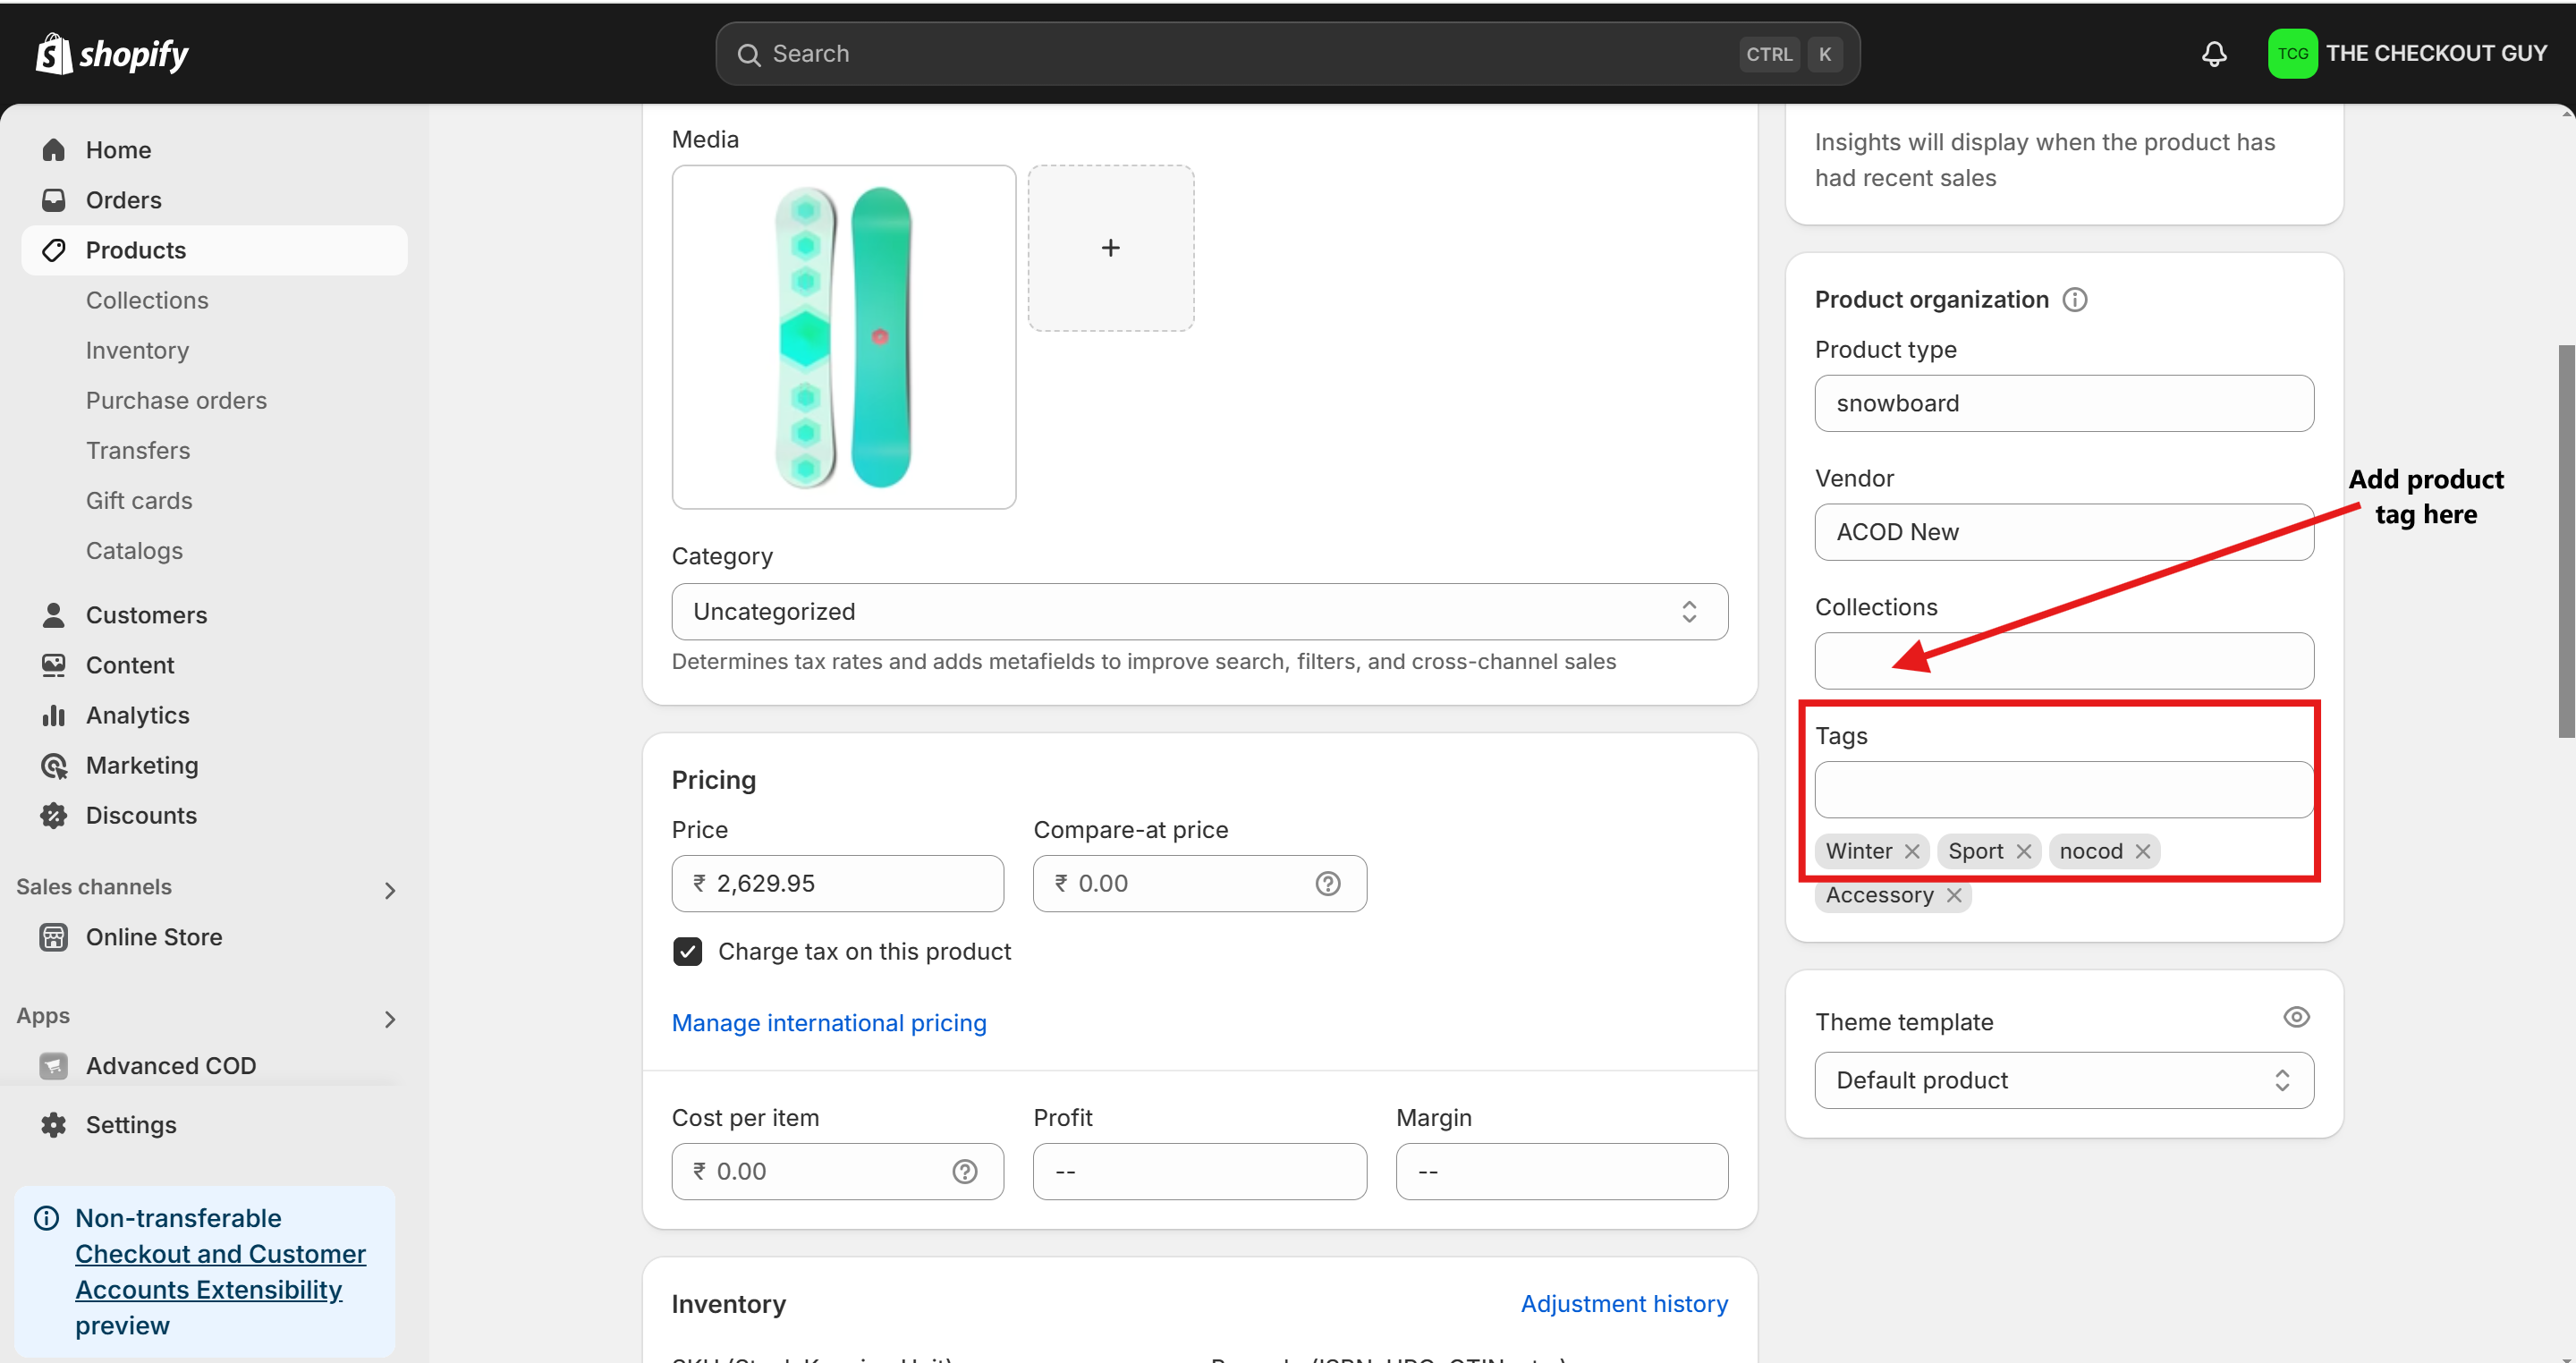Go to Collections in sidebar
The width and height of the screenshot is (2576, 1363).
pos(147,300)
